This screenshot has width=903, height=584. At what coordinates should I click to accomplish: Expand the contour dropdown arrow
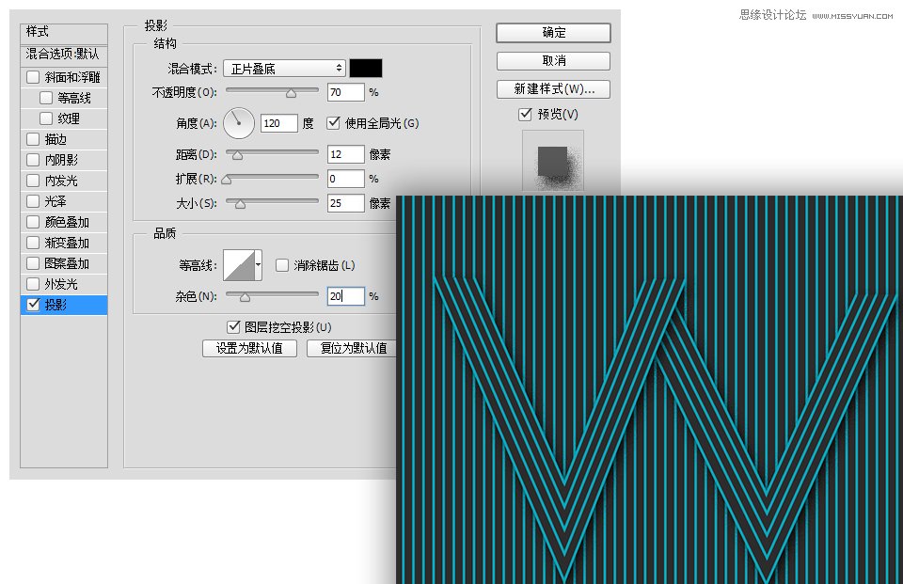point(260,265)
